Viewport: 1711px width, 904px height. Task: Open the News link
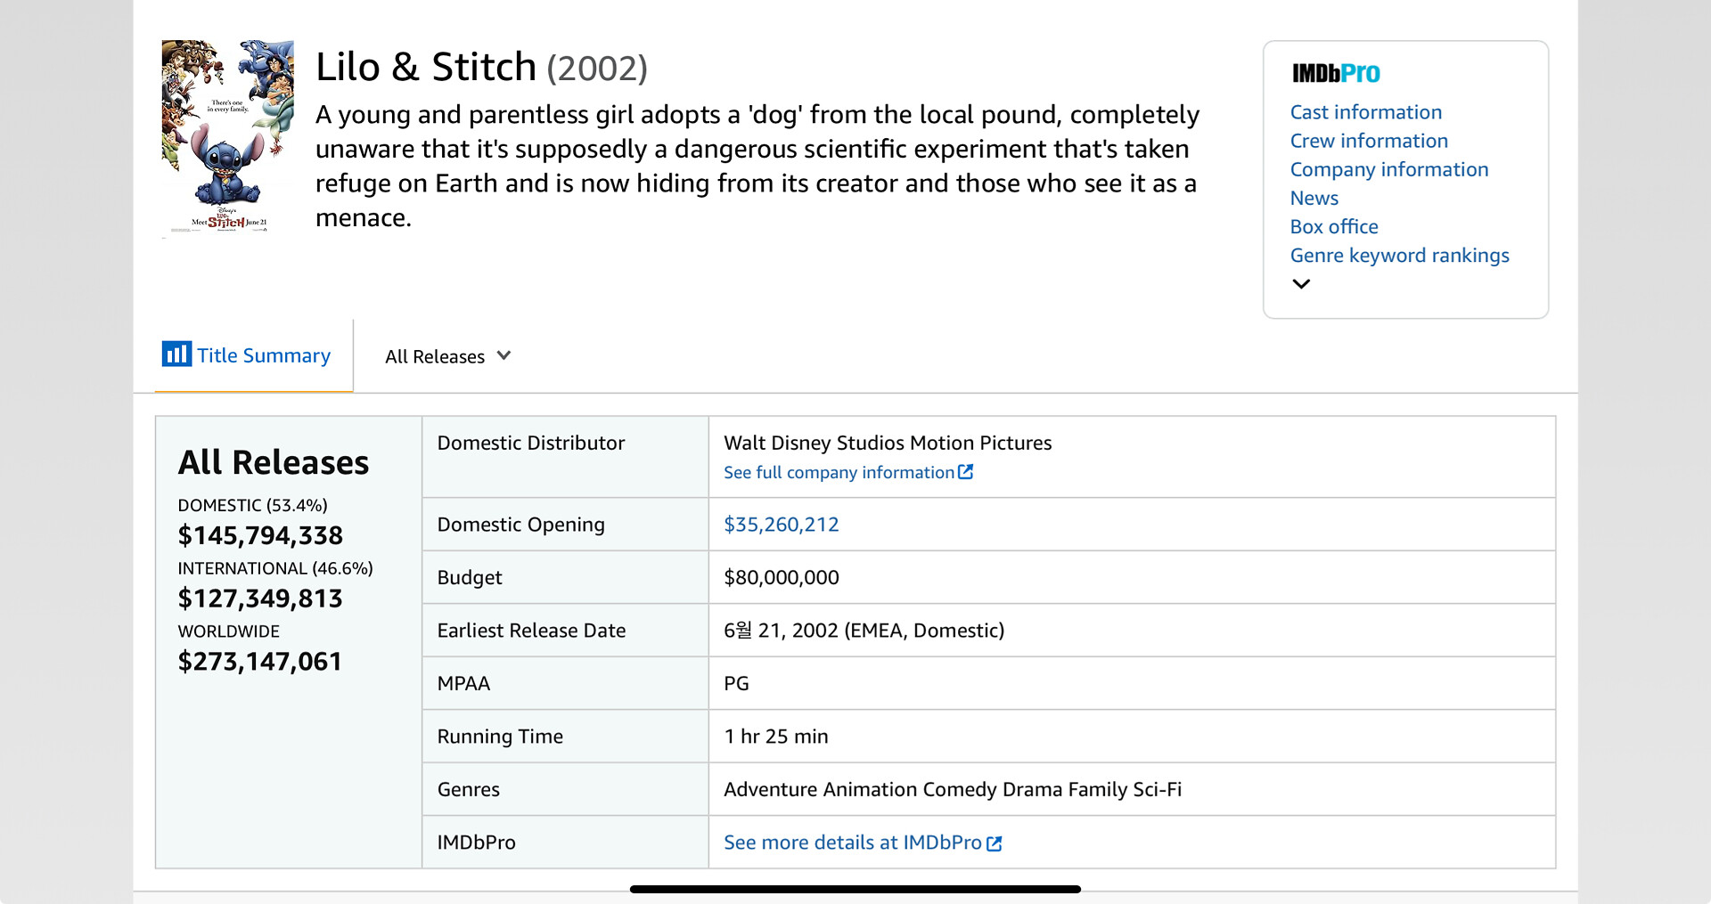(x=1314, y=198)
